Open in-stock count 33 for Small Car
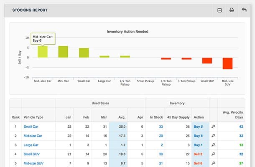This screenshot has width=255, height=167. click(x=161, y=127)
